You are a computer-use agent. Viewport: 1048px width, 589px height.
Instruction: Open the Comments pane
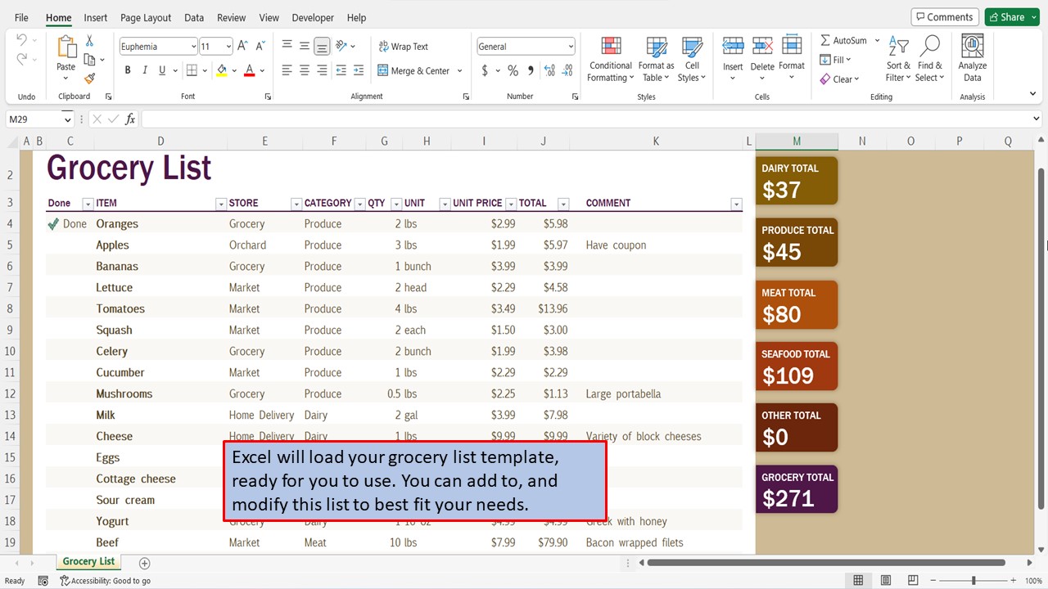(x=944, y=16)
